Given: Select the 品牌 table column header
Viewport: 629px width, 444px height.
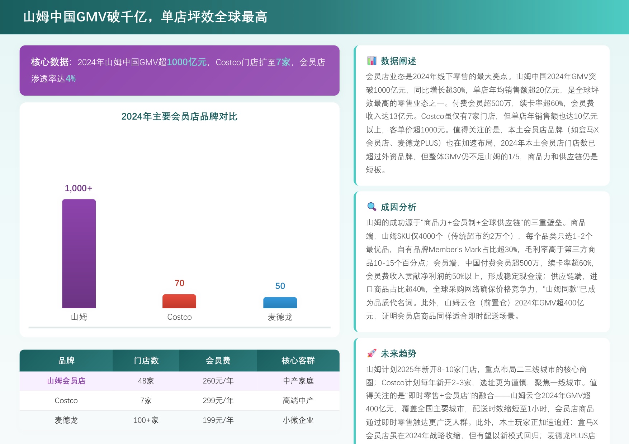Looking at the screenshot, I should pos(66,361).
